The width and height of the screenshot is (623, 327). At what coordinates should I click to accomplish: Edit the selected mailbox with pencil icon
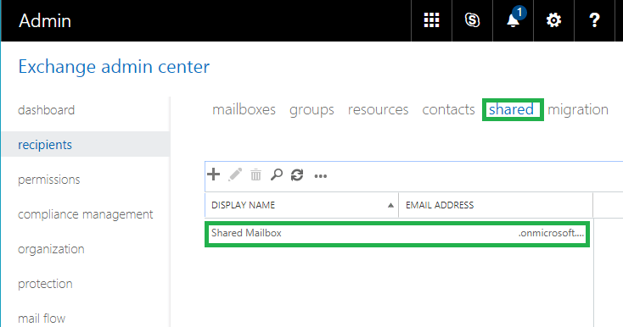click(x=235, y=175)
